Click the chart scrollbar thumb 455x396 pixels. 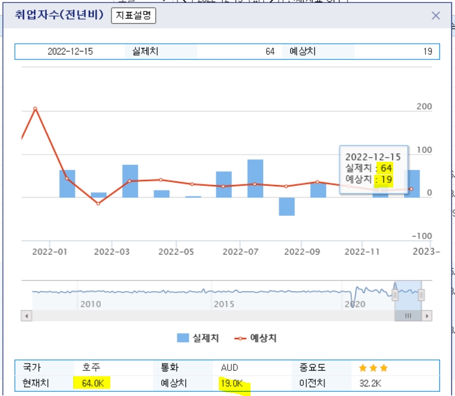[408, 316]
